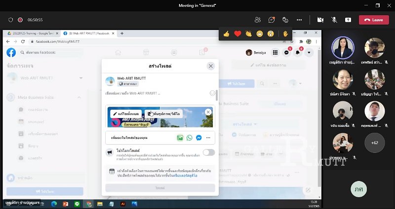The width and height of the screenshot is (395, 209).
Task: Add photo/video icon in post options
Action: point(180,138)
